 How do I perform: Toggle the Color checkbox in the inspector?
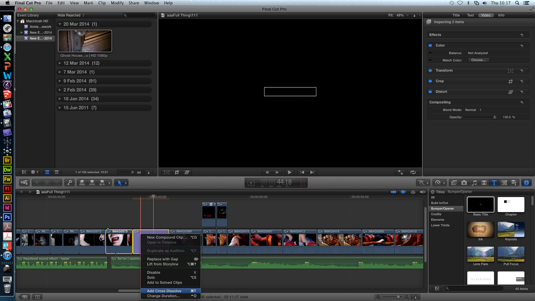(430, 45)
